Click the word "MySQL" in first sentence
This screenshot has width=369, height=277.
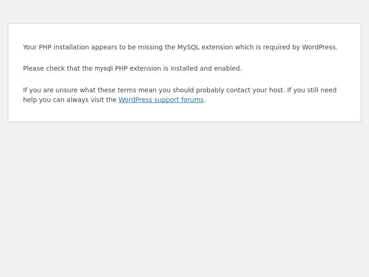(x=188, y=47)
